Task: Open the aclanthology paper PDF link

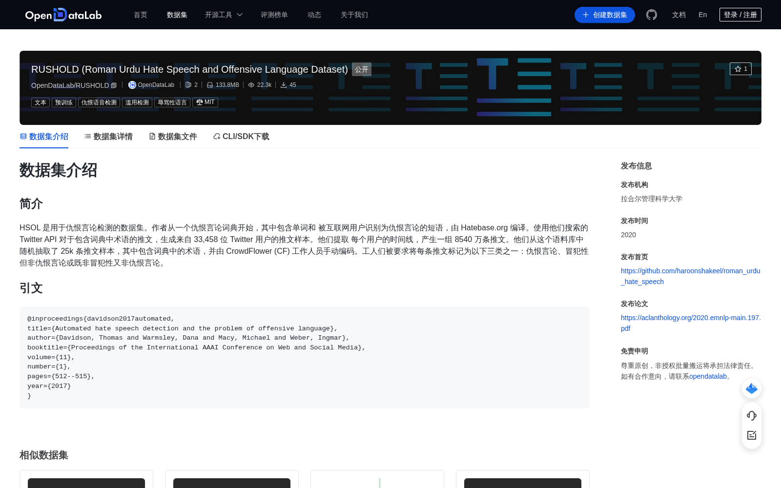Action: pyautogui.click(x=691, y=323)
